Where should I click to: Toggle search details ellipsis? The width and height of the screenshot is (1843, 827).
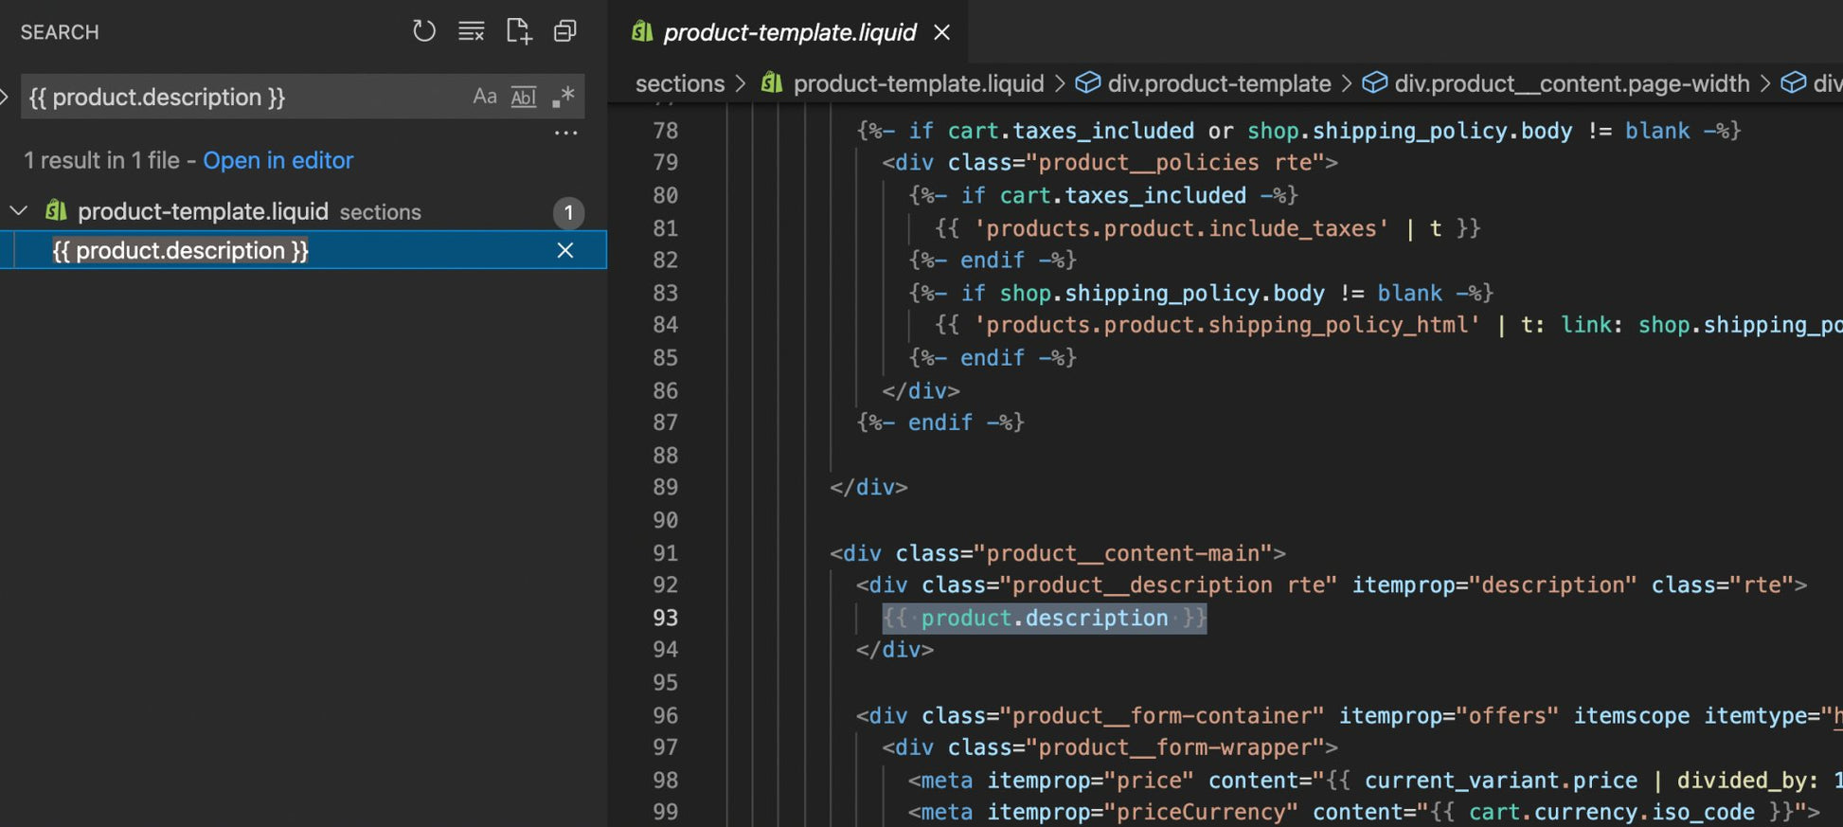tap(565, 134)
